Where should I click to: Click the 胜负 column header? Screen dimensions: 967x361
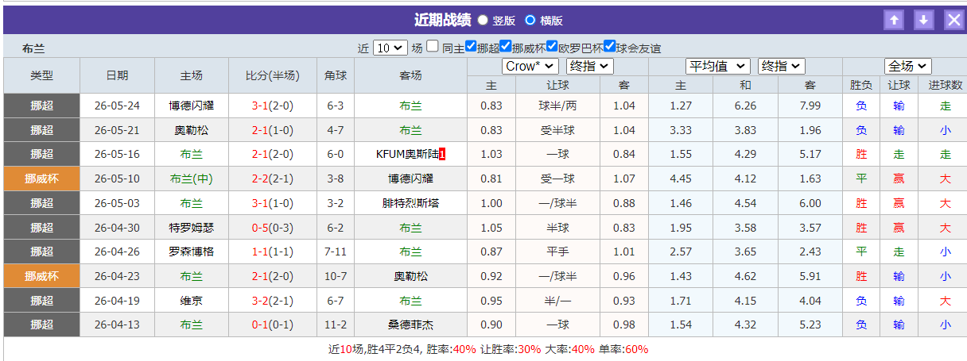pyautogui.click(x=861, y=85)
